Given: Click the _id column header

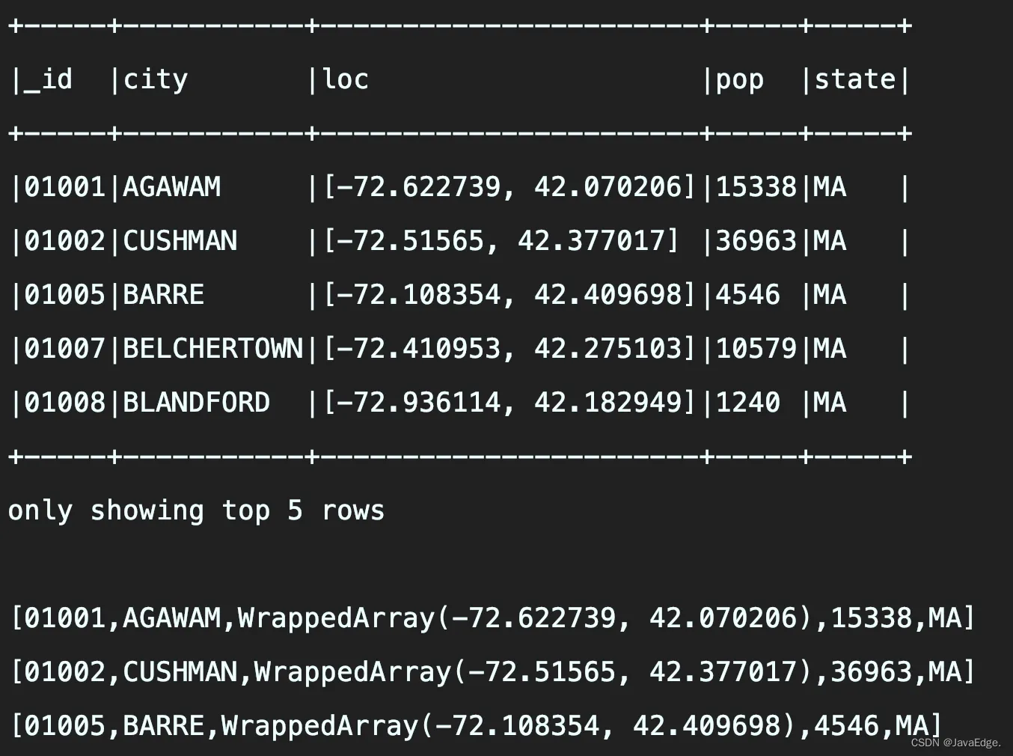Looking at the screenshot, I should 48,79.
